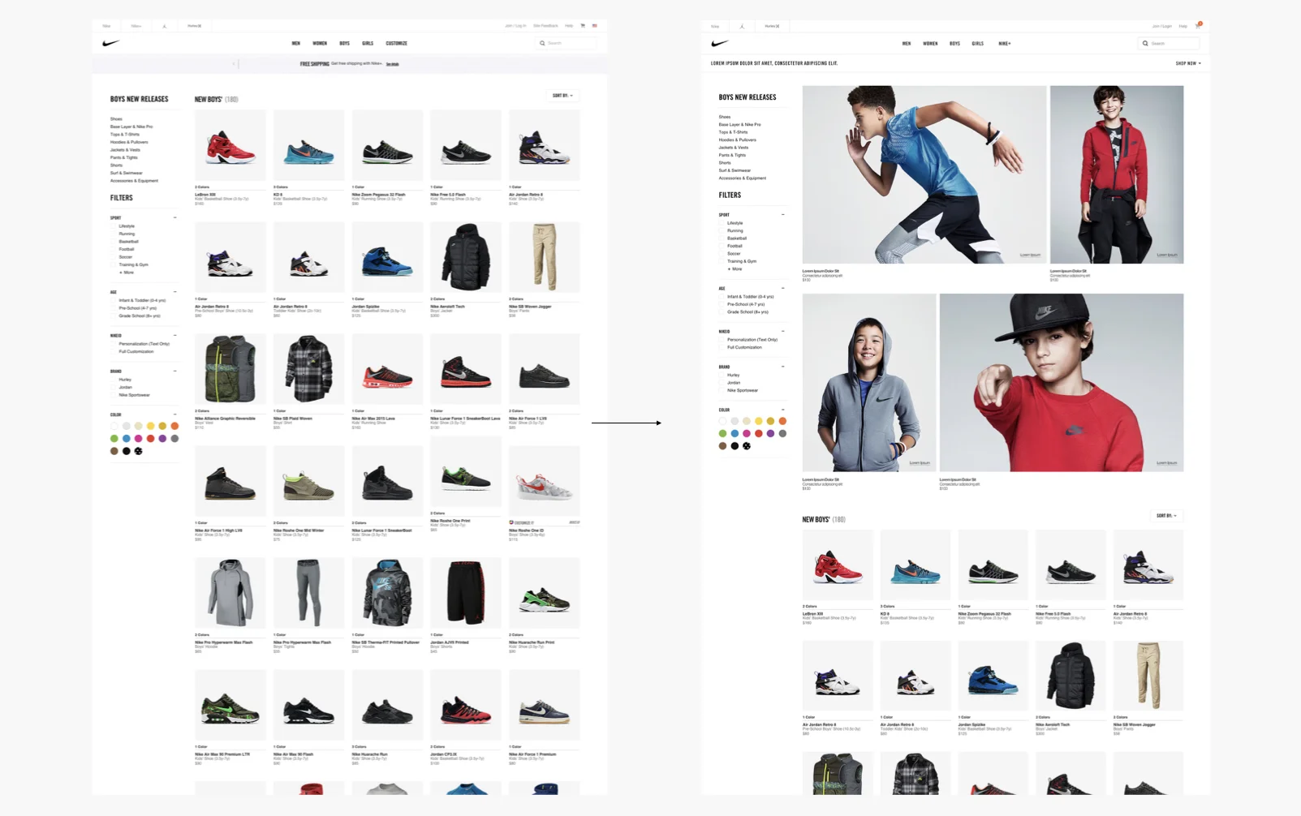Click the search magnifier icon on left page
The image size is (1301, 816).
pos(542,43)
